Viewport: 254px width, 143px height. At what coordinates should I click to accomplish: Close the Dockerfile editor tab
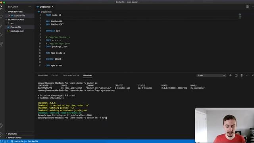click(53, 7)
